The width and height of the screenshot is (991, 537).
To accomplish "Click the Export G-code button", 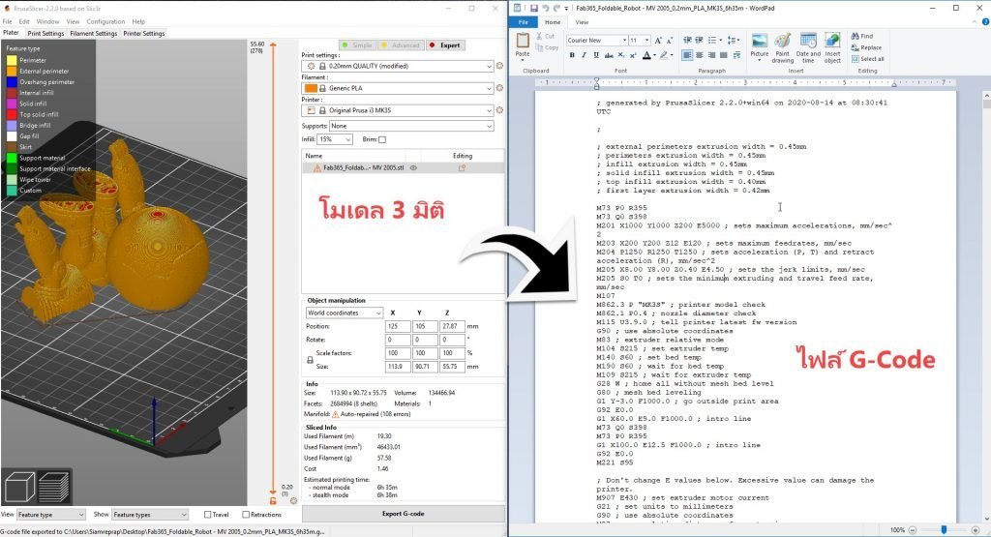I will pos(403,514).
